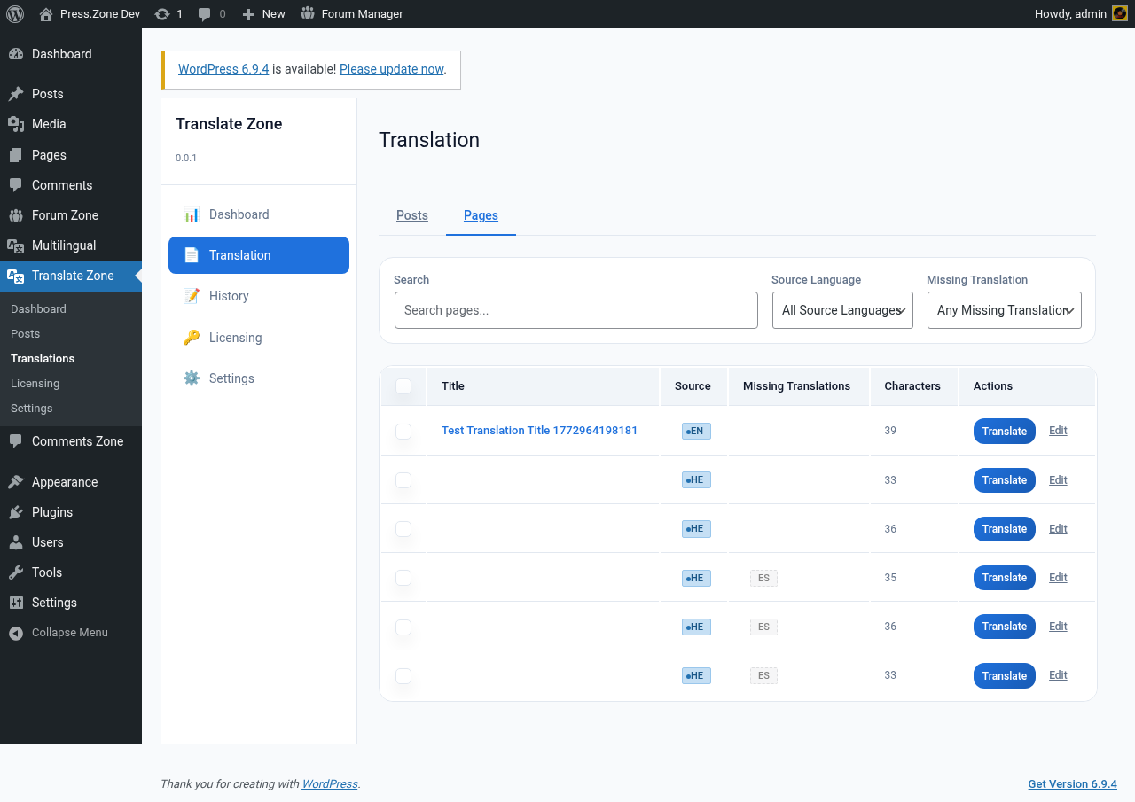Open the Plugins plug menu icon
The height and width of the screenshot is (802, 1135).
pos(16,512)
